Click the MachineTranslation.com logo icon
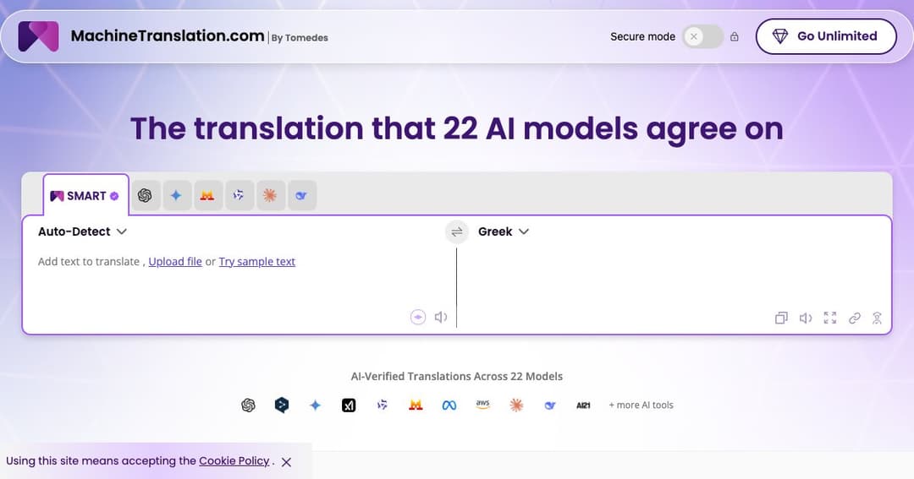The height and width of the screenshot is (479, 914). tap(38, 36)
